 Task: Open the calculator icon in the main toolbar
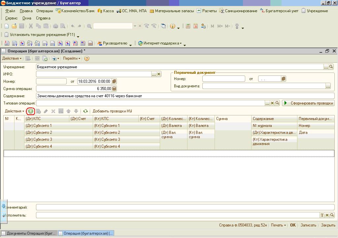[x=188, y=26]
